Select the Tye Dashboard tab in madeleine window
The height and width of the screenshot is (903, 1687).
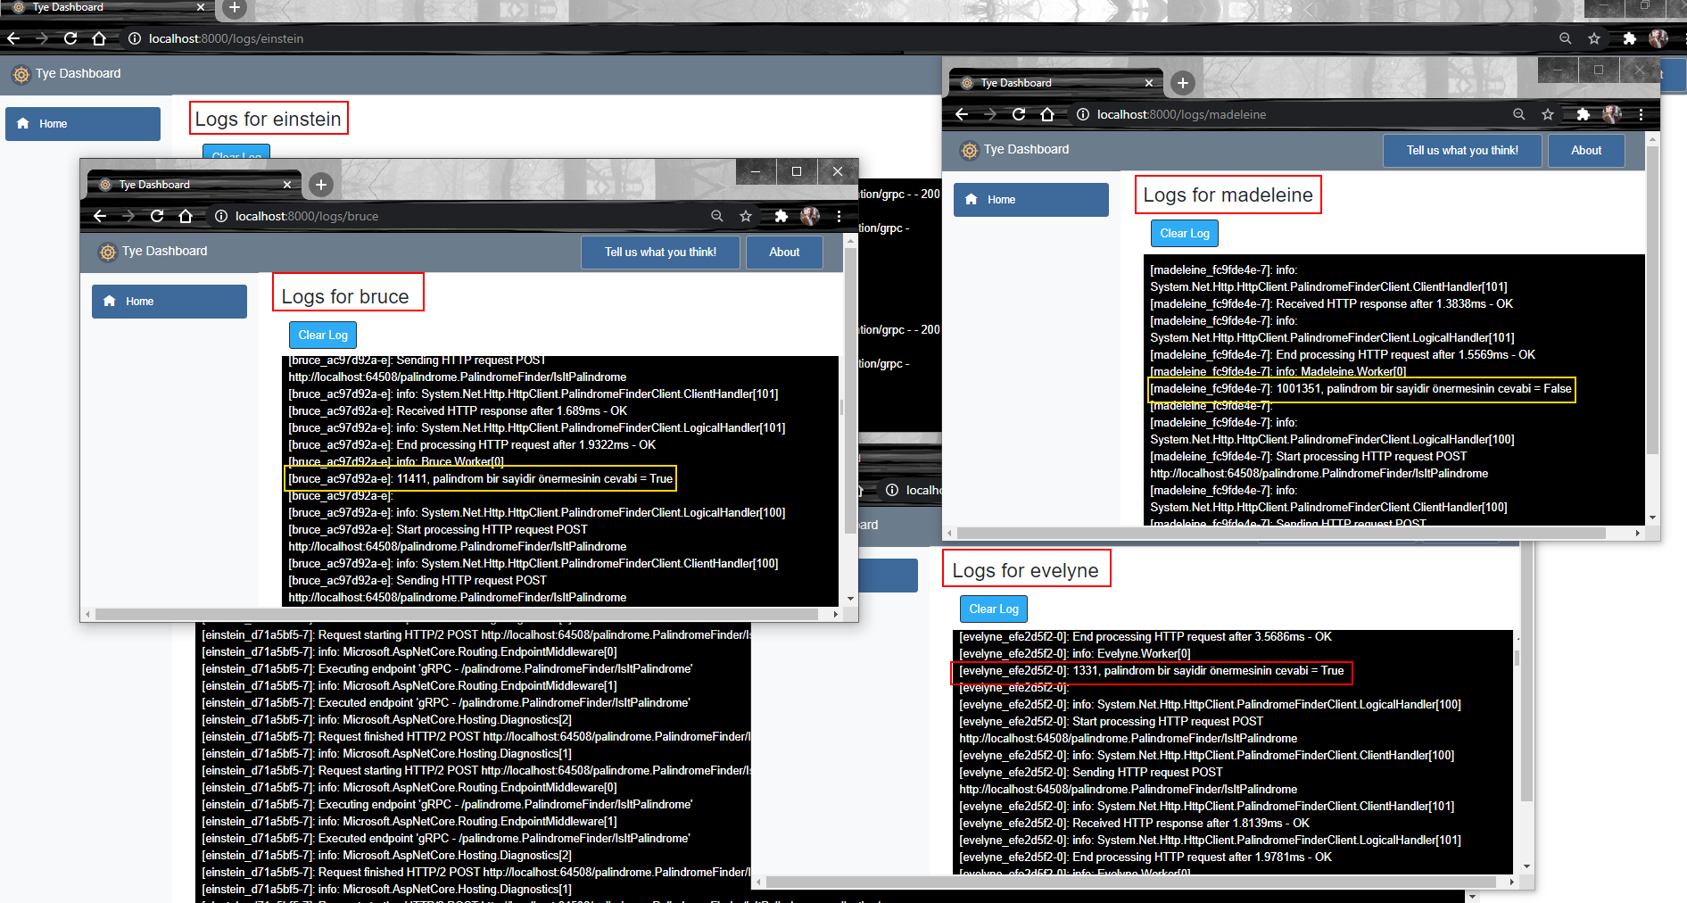point(1056,83)
